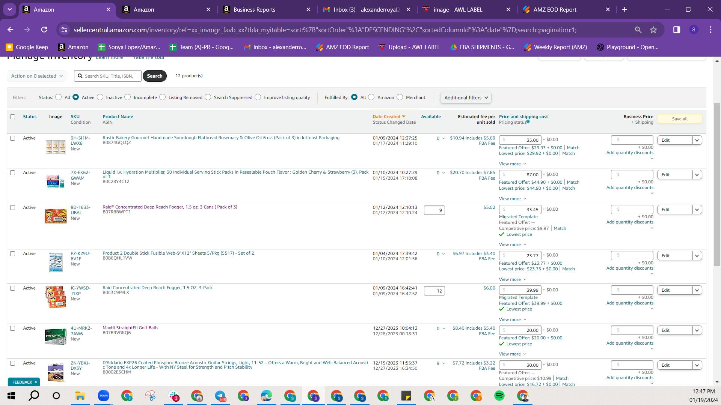Open File Explorer from the taskbar
Screen dimensions: 721x405
(80, 396)
